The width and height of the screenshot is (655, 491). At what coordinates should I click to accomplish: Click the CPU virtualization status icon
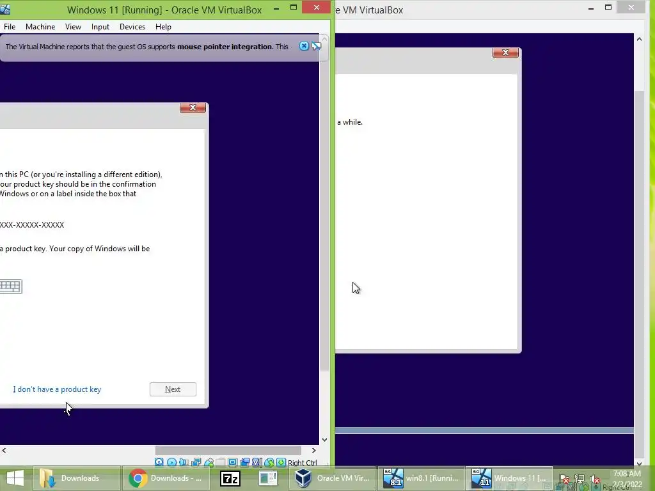[x=257, y=462]
